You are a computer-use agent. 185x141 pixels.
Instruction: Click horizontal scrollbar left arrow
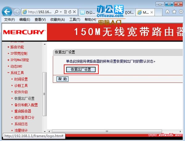click(x=49, y=131)
